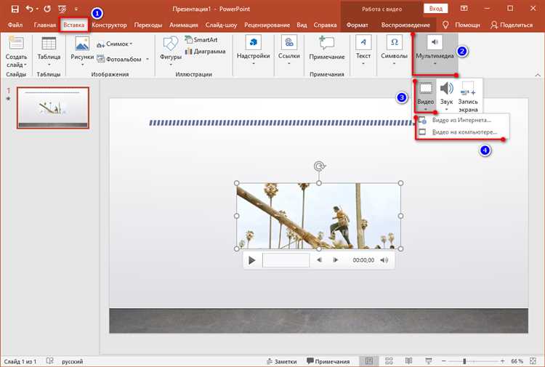Step the video forward

tap(336, 260)
